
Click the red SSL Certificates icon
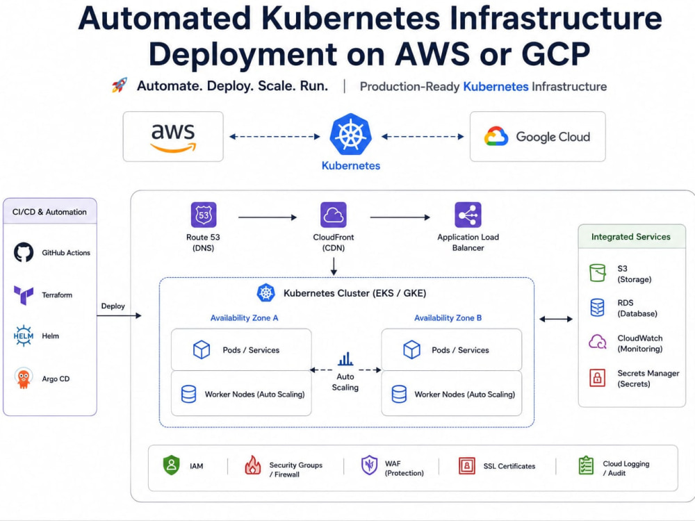point(467,465)
